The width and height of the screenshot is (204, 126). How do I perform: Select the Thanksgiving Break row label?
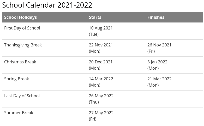point(23,45)
